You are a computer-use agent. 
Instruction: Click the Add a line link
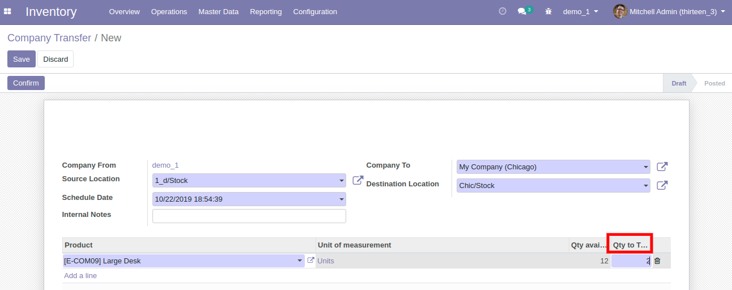click(x=80, y=276)
